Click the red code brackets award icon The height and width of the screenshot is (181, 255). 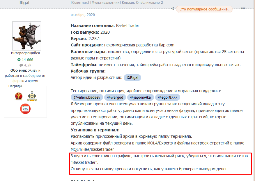(x=25, y=109)
